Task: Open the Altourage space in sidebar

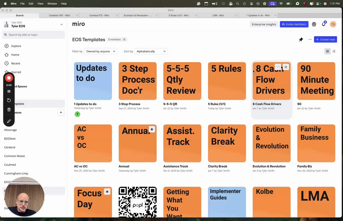Action: coord(10,130)
